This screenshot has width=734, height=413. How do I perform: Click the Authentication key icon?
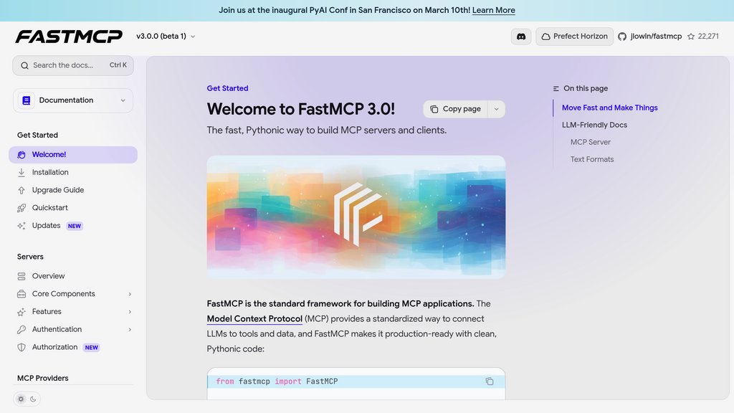22,330
